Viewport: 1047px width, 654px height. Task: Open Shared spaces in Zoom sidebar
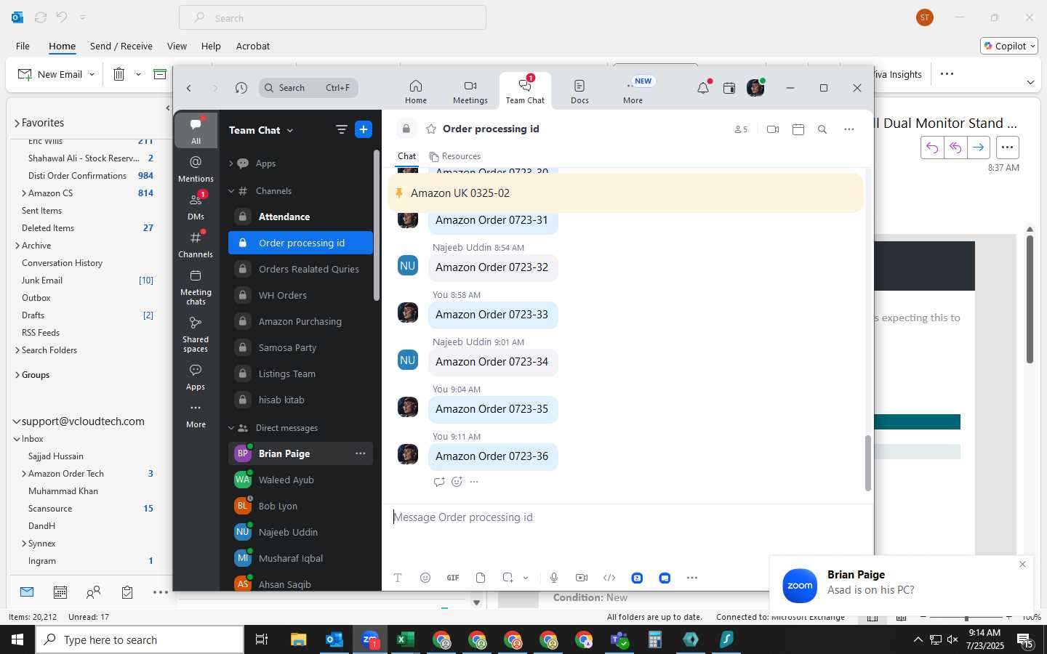point(196,334)
